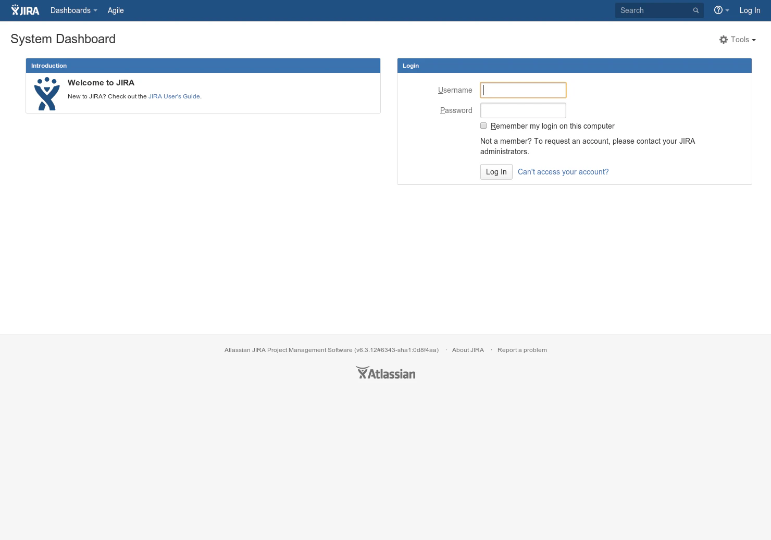Click the JIRA logo in header
771x540 pixels.
pyautogui.click(x=25, y=10)
